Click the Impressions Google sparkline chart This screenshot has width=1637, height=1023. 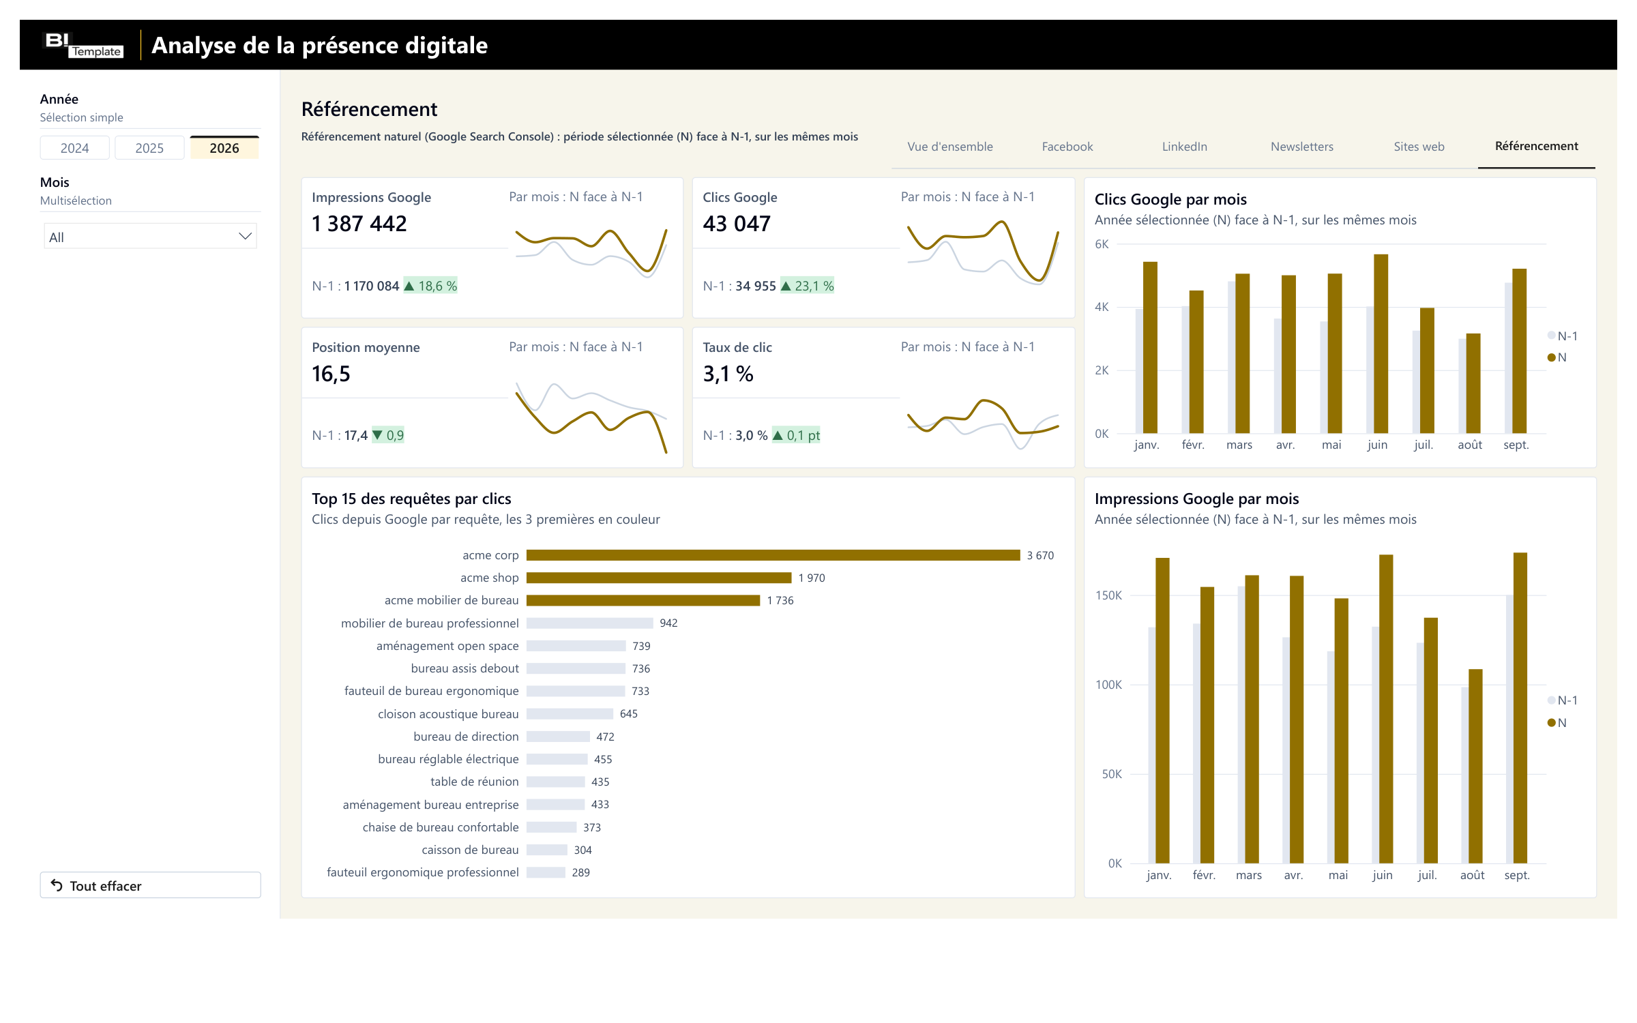[591, 252]
